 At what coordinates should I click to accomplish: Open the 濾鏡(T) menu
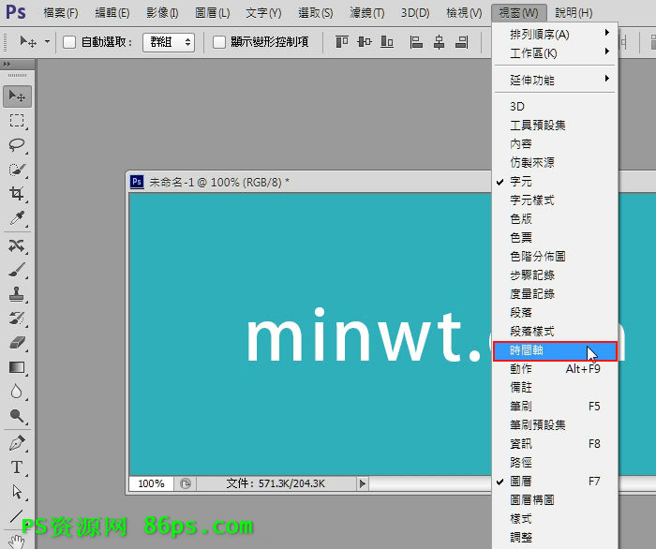367,13
